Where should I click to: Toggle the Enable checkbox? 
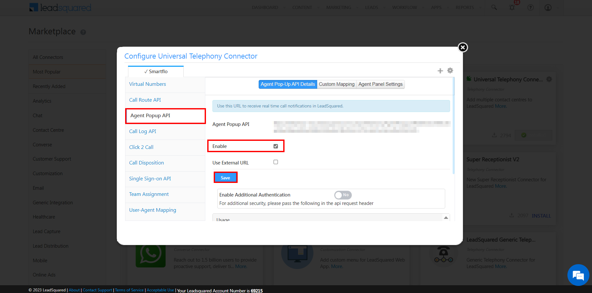276,146
